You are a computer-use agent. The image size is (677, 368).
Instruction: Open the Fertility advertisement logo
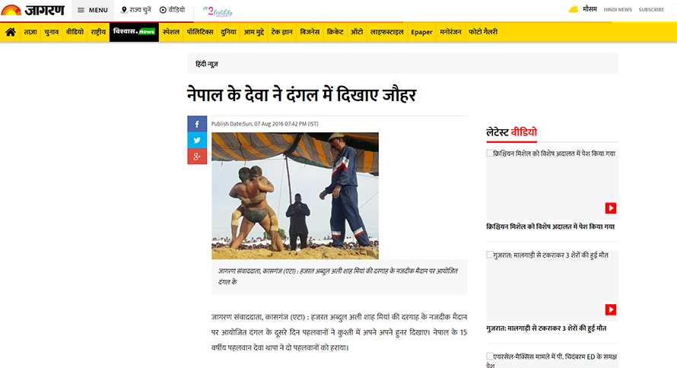pos(218,11)
